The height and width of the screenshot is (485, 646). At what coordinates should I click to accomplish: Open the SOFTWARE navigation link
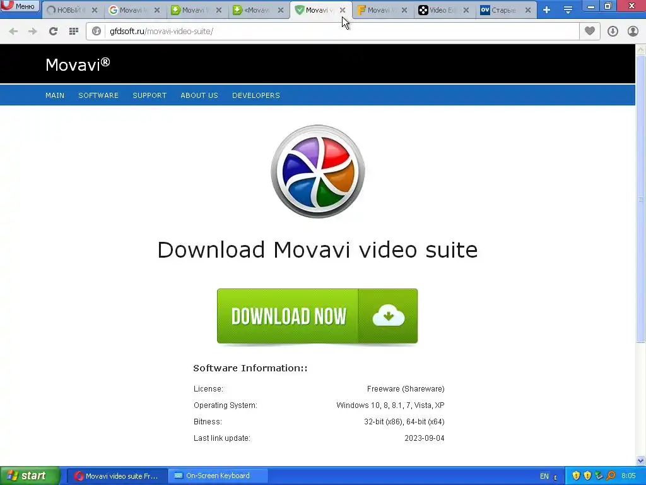tap(98, 95)
